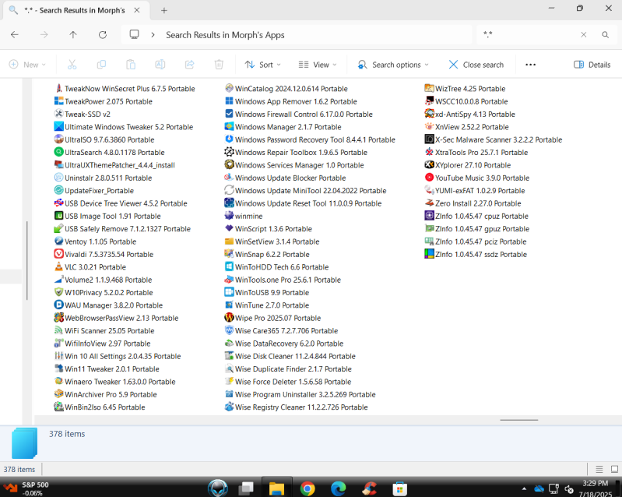This screenshot has width=622, height=497.
Task: Click the WAU Manager 3.8.2.0 icon
Action: pos(58,305)
